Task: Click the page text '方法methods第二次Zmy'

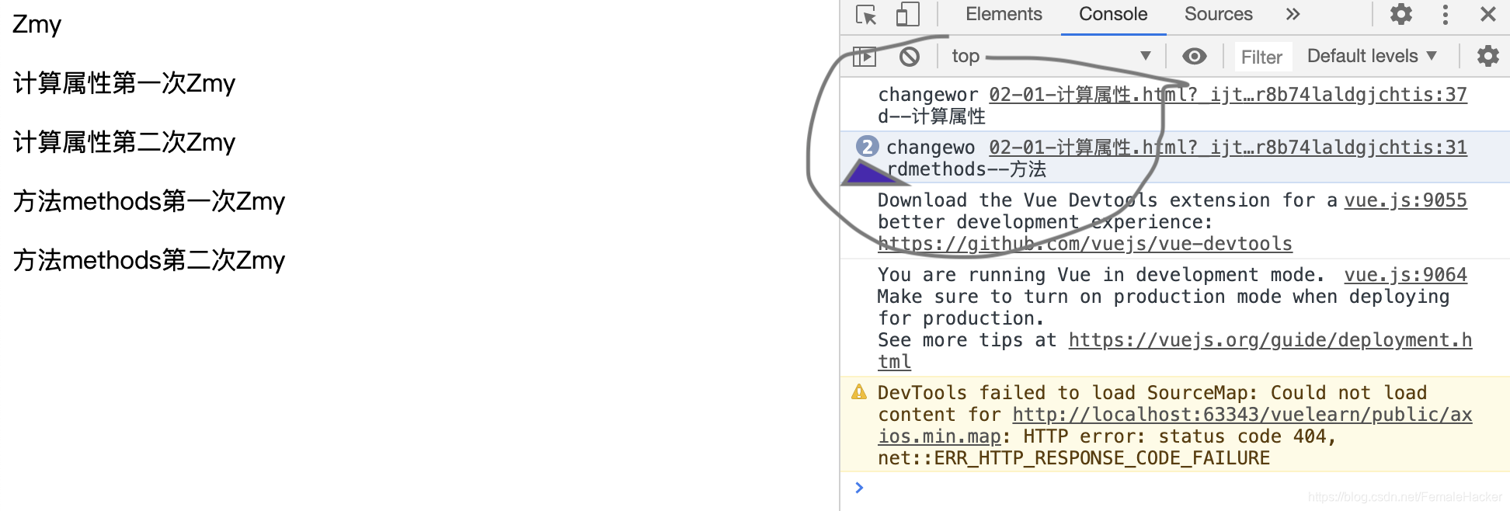Action: pyautogui.click(x=149, y=260)
